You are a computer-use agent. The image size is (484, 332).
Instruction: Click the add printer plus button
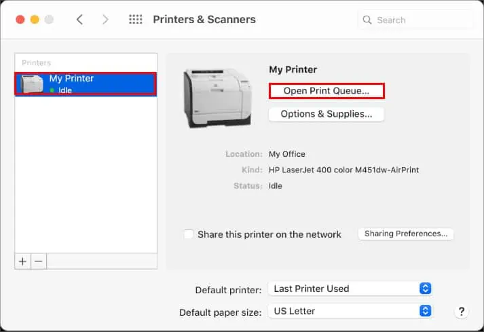click(x=23, y=261)
